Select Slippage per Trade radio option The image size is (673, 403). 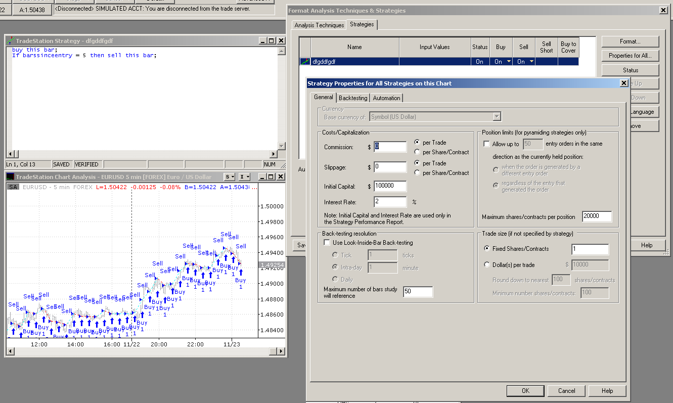(417, 163)
